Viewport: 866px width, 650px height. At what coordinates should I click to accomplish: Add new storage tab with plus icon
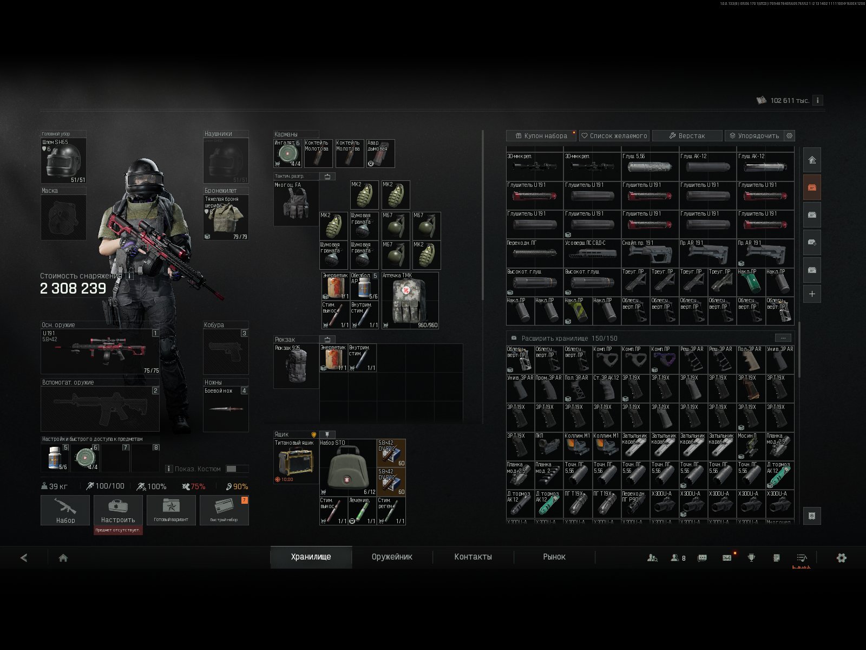(x=812, y=294)
